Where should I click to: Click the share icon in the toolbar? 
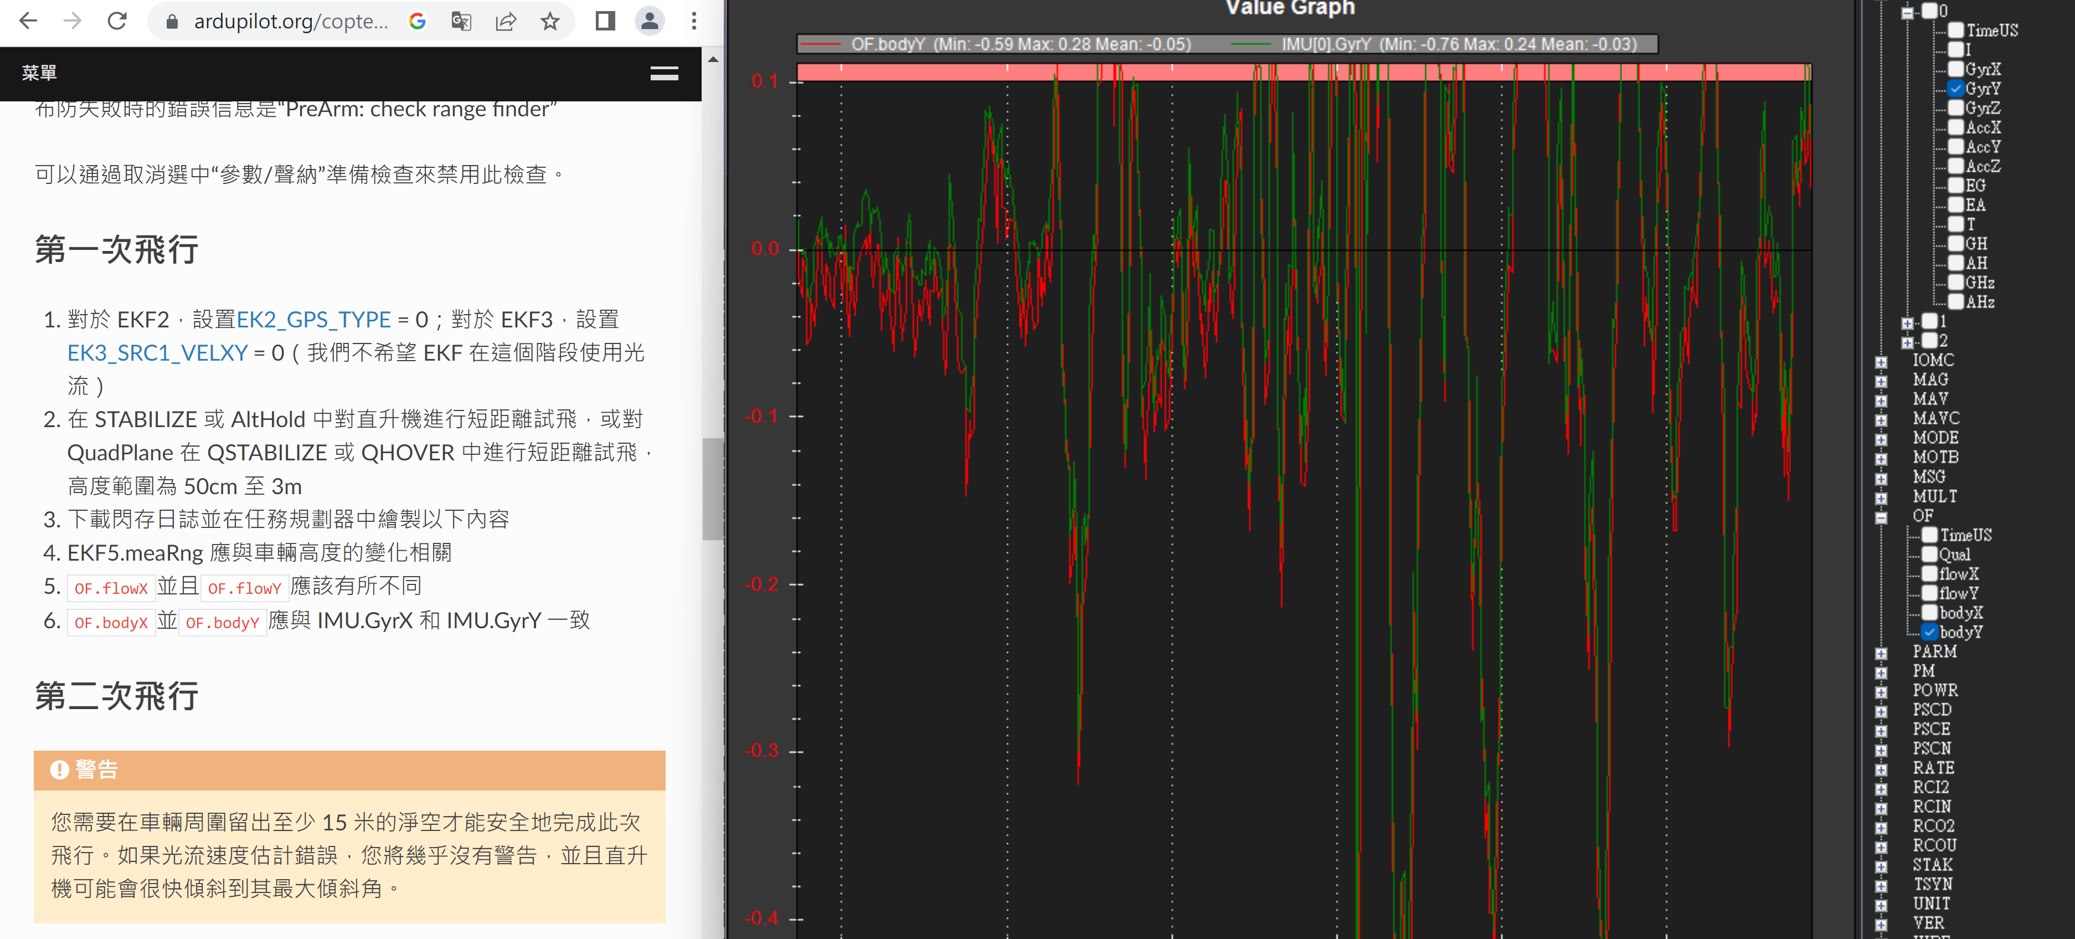506,21
